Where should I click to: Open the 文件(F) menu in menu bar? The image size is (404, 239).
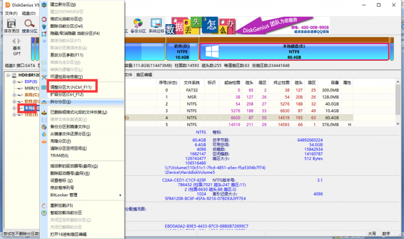tap(11, 14)
